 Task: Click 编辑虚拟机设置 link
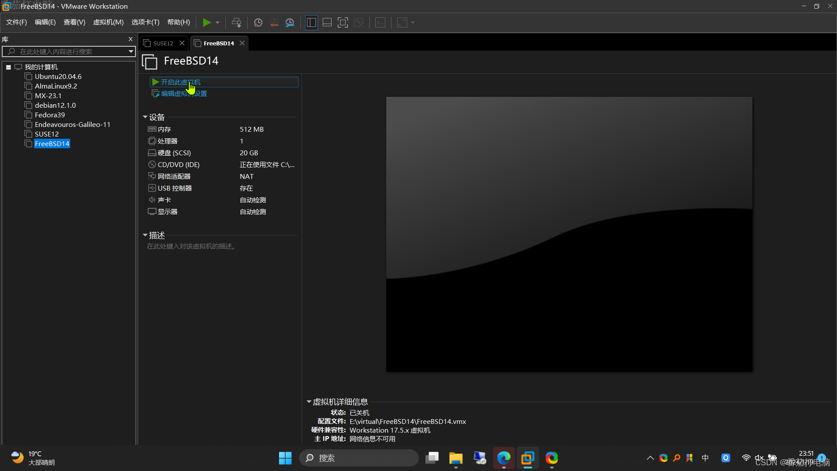click(184, 94)
